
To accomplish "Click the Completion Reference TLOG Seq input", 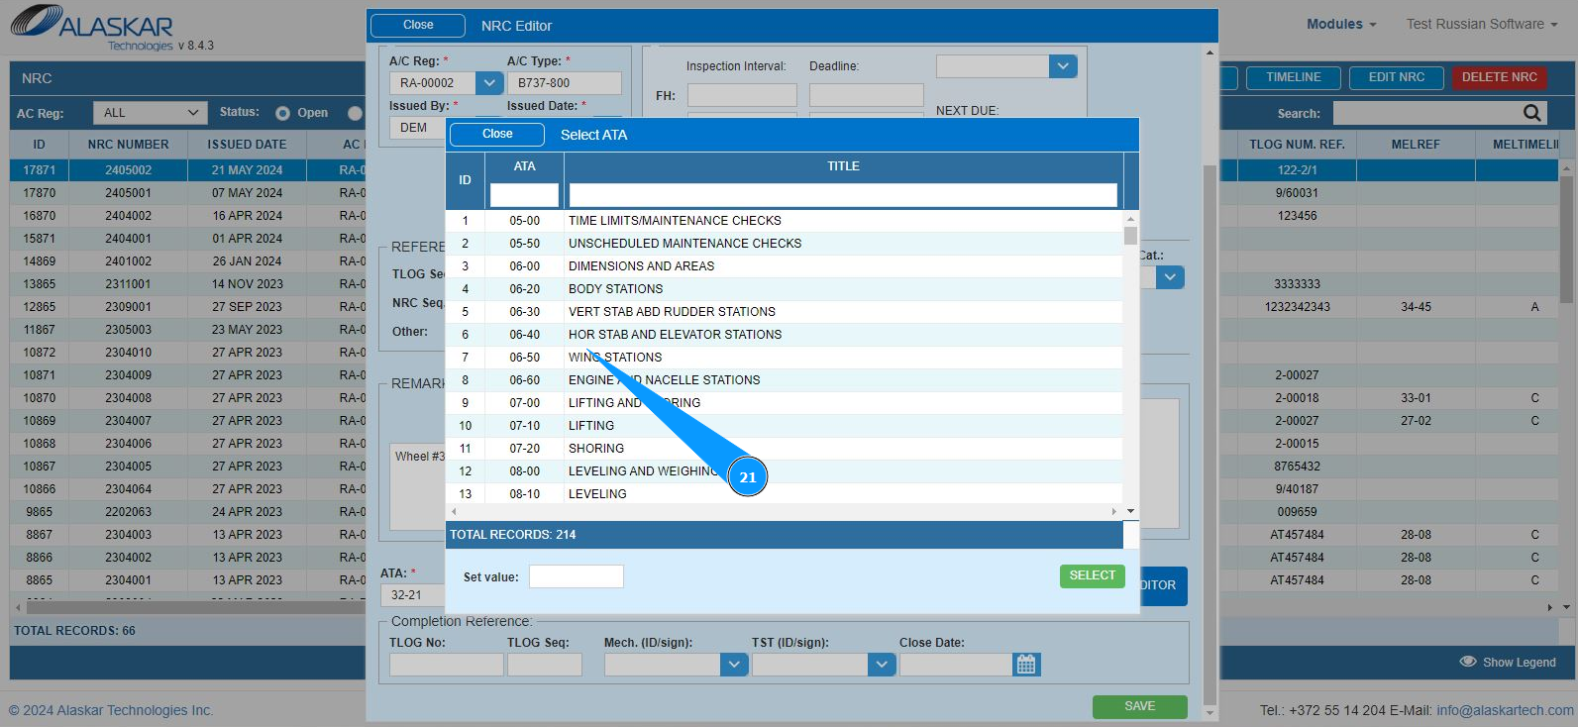I will point(544,665).
